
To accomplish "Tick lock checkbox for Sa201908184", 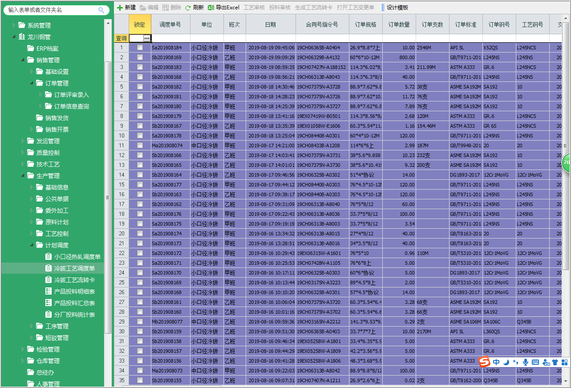I will pyautogui.click(x=140, y=47).
